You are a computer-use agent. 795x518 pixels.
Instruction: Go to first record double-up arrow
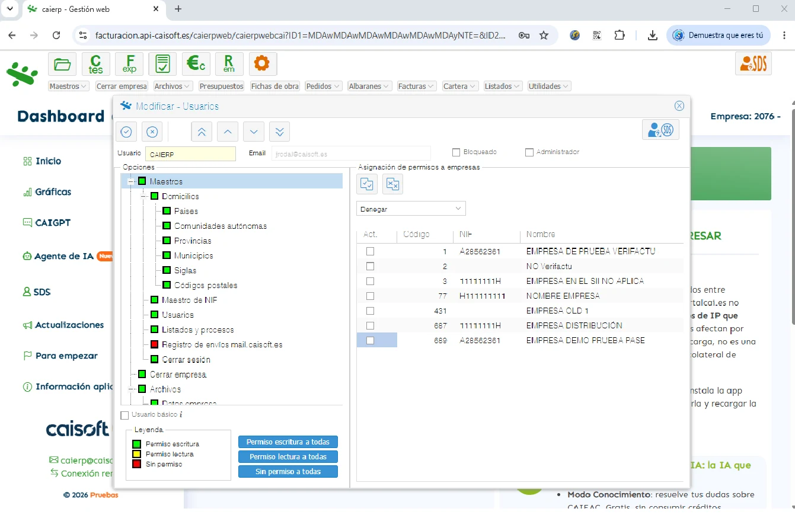pos(202,131)
